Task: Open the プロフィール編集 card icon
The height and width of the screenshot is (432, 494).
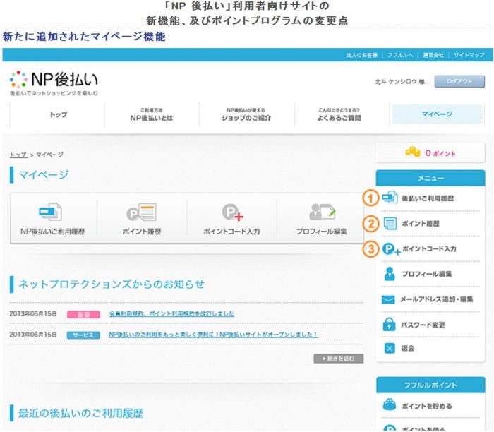Action: click(323, 212)
